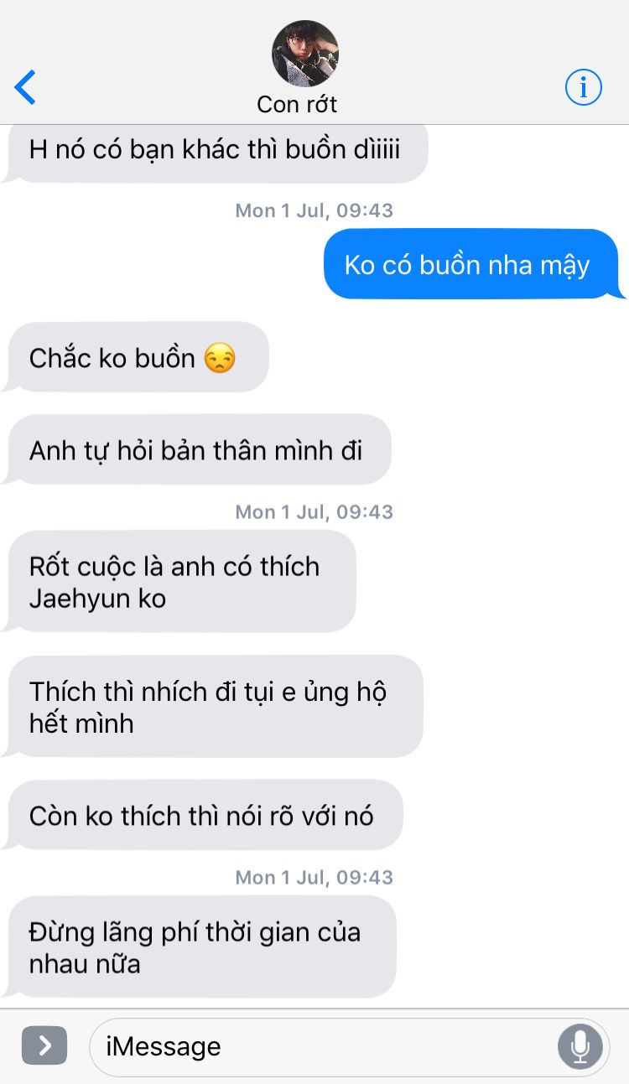The image size is (629, 1084).
Task: Tap the timestamp above the Jaehyun message
Action: pyautogui.click(x=314, y=511)
